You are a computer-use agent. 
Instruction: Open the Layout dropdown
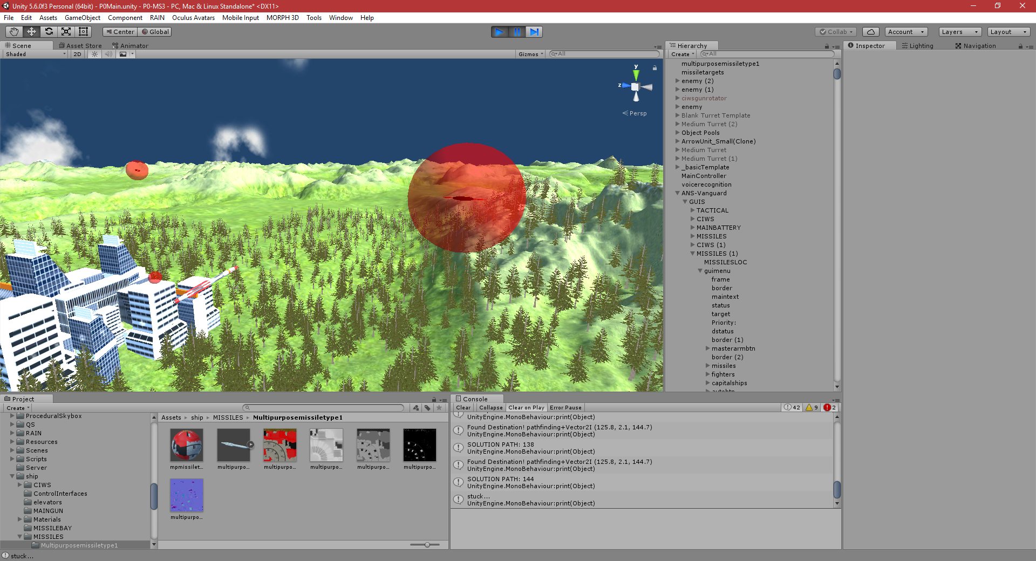pos(1008,32)
